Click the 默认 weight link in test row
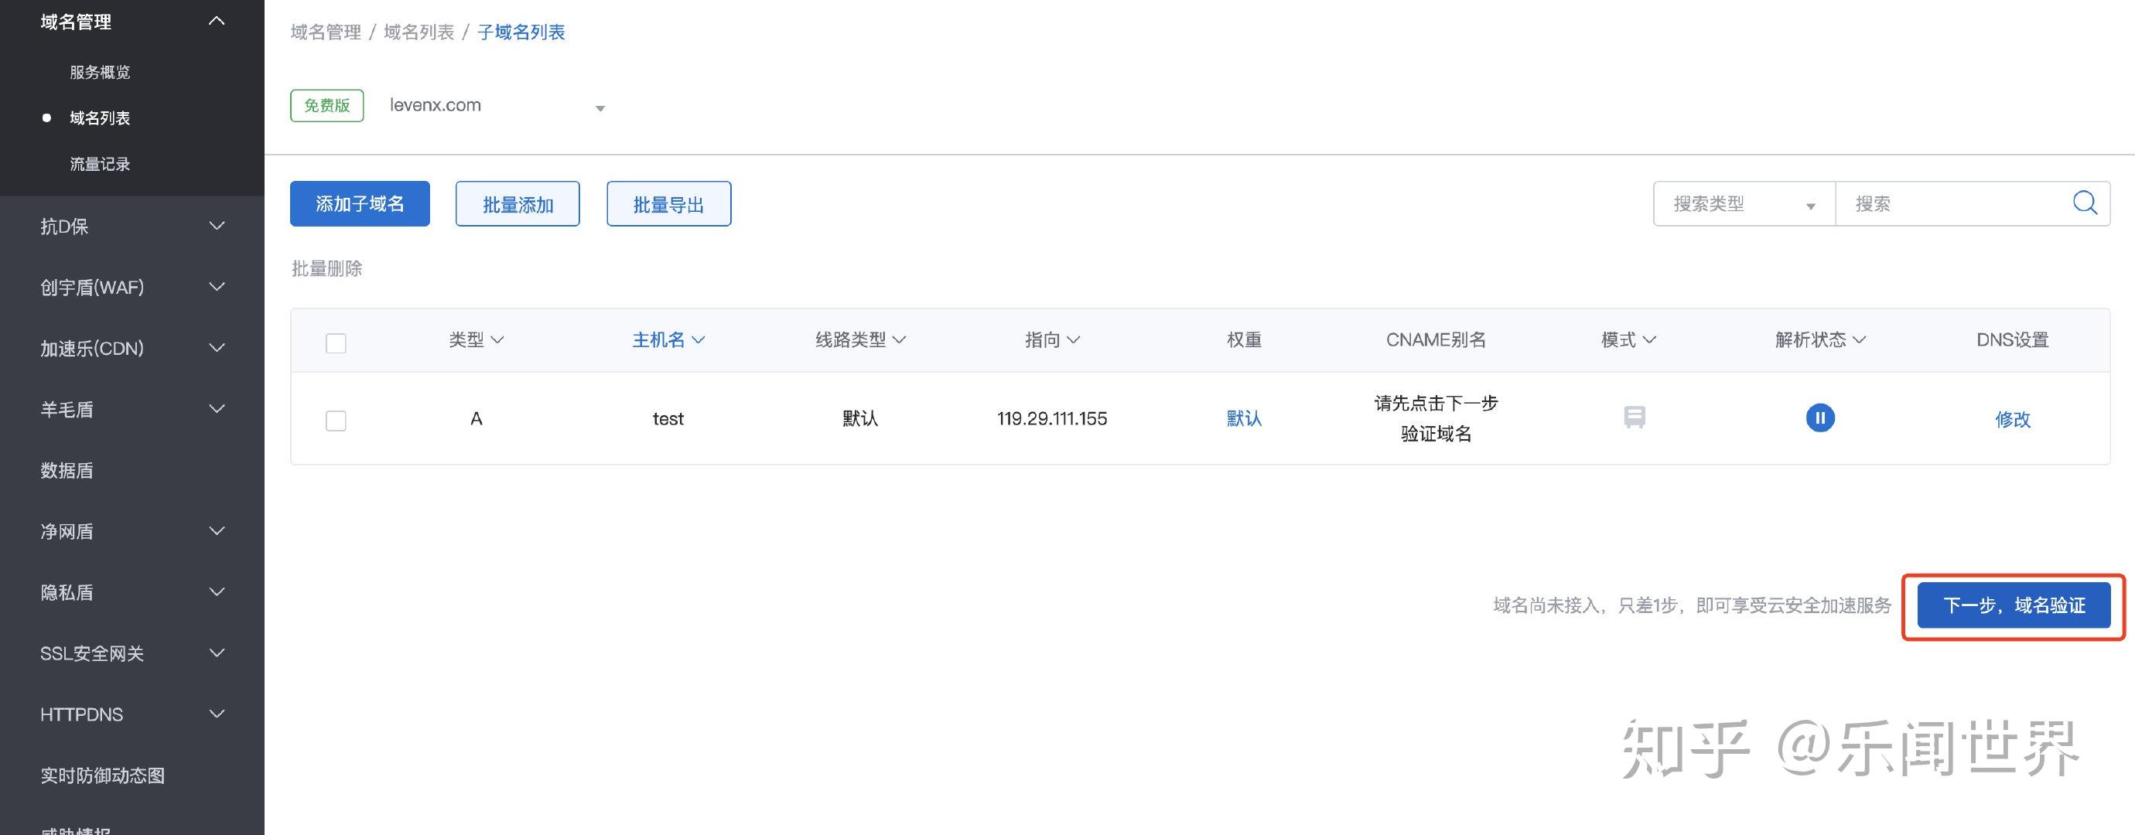2135x835 pixels. point(1244,418)
